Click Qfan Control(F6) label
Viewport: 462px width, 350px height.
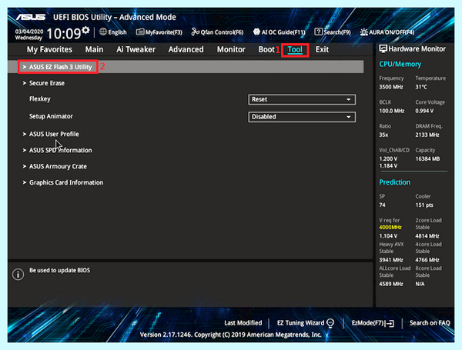pos(223,32)
